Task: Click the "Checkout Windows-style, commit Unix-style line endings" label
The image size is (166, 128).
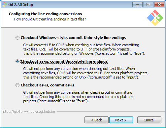Action: pyautogui.click(x=73, y=38)
